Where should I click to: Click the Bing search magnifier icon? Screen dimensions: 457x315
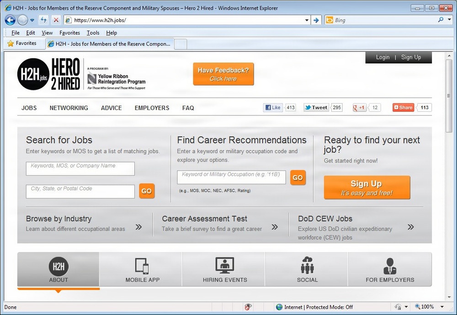coord(441,20)
